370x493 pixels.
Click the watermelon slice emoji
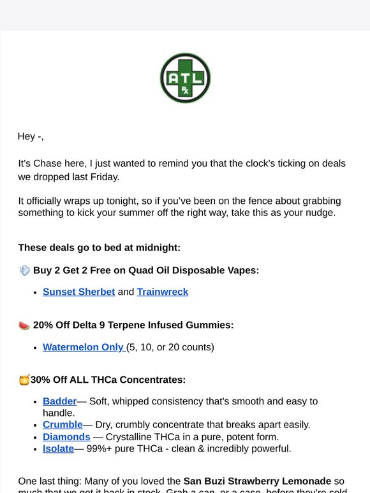[x=24, y=325]
